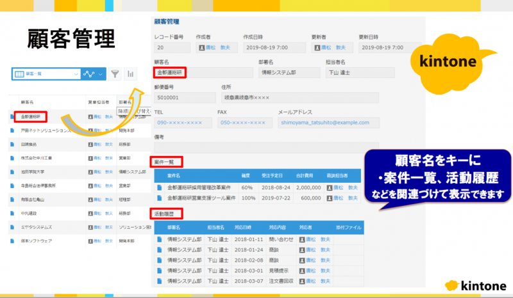The width and height of the screenshot is (513, 298).
Task: Click 100% probability cell
Action: tap(248, 198)
